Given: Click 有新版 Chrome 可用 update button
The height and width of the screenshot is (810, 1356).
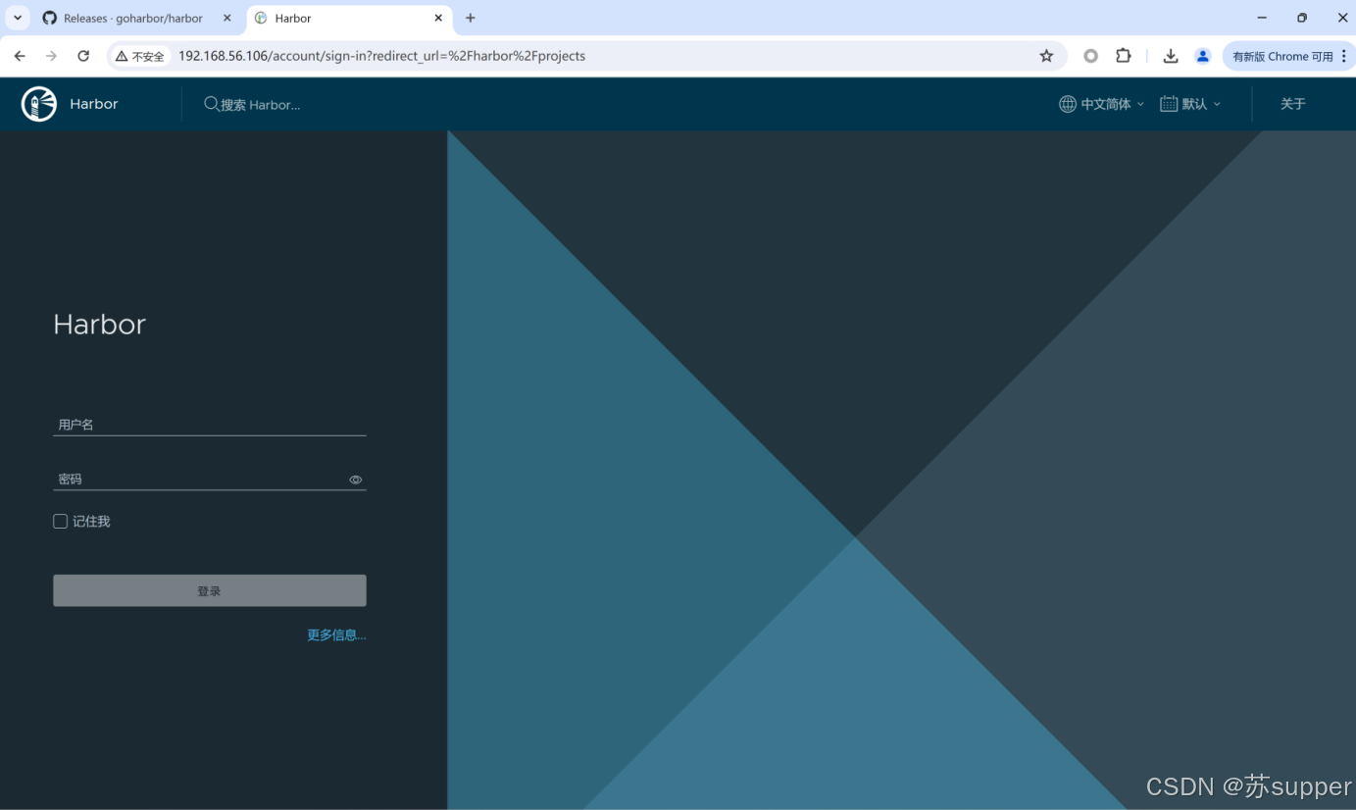Looking at the screenshot, I should 1281,56.
